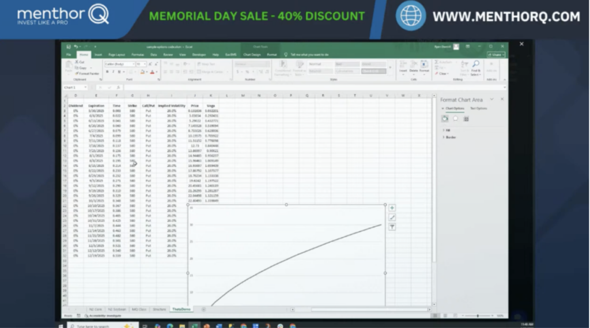
Task: Collapse the ribbon with the caret arrow
Action: 505,79
